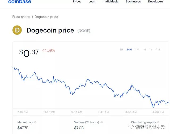The width and height of the screenshot is (170, 134).
Task: Show ALL time price chart
Action: pyautogui.click(x=158, y=50)
